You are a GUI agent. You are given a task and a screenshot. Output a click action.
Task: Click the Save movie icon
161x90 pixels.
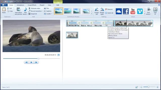click(x=149, y=9)
